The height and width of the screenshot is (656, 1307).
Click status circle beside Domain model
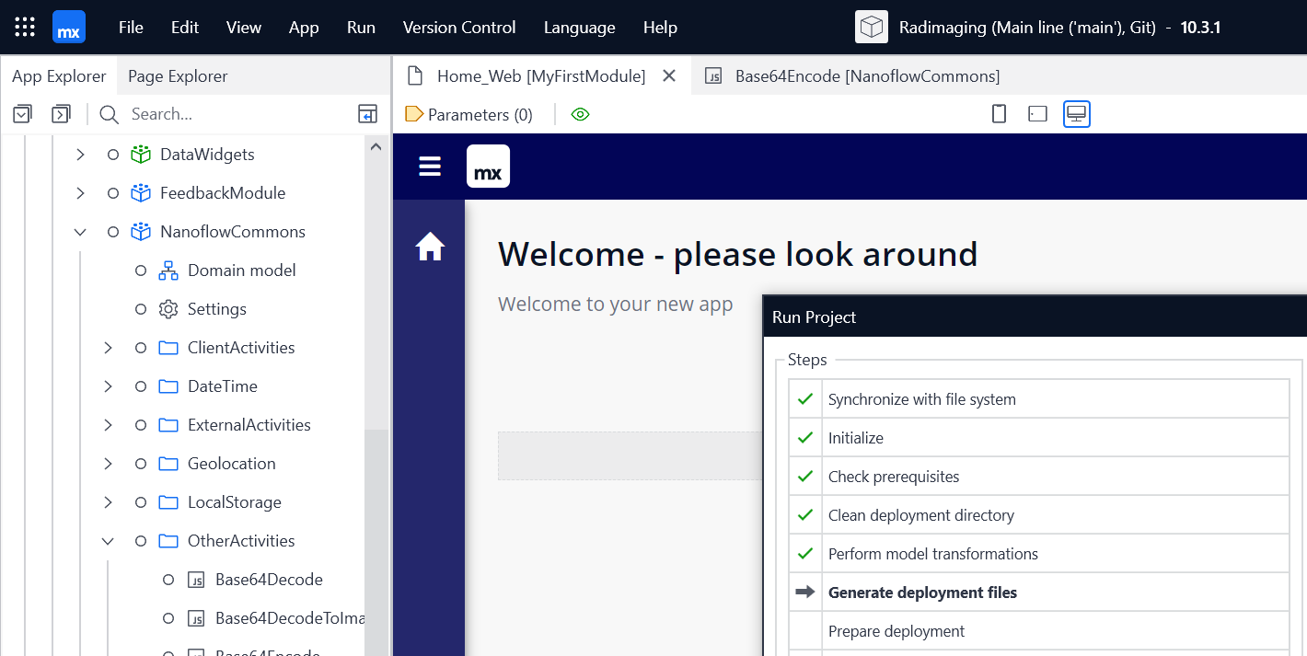coord(141,270)
